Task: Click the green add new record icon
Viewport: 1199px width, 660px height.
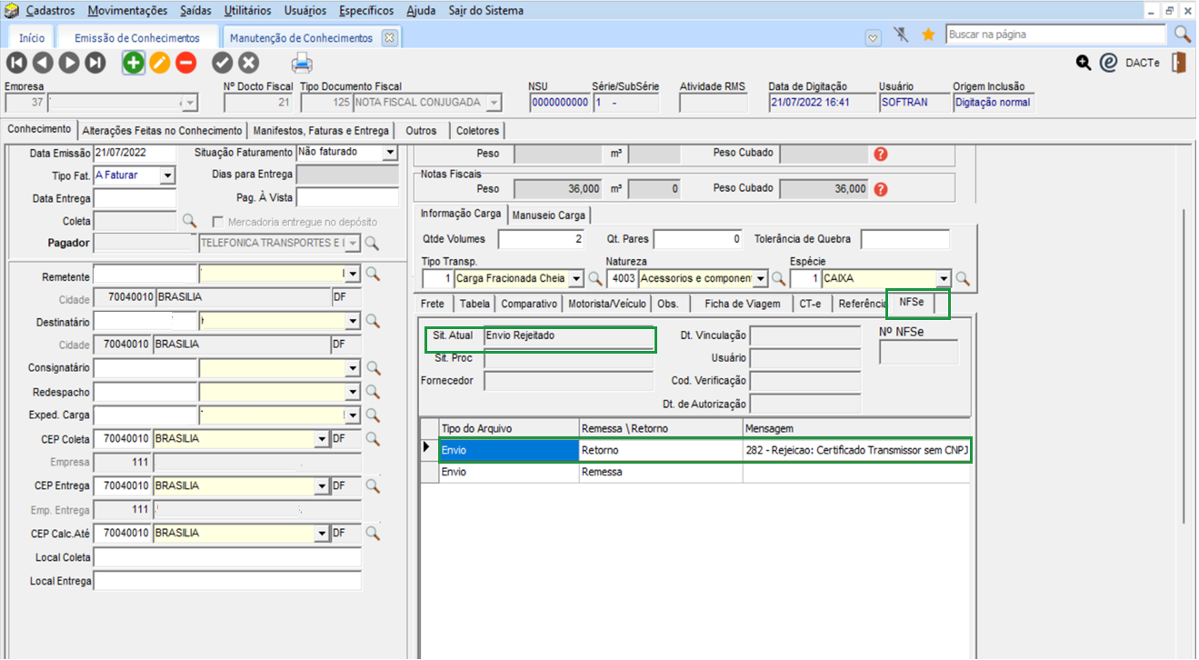Action: click(x=134, y=63)
